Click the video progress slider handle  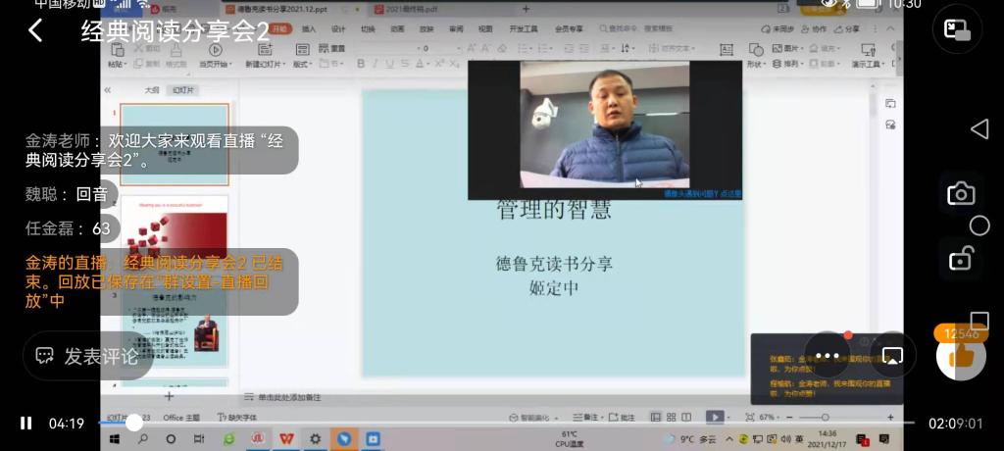coord(134,424)
